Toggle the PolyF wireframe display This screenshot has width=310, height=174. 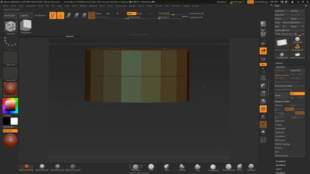click(263, 109)
